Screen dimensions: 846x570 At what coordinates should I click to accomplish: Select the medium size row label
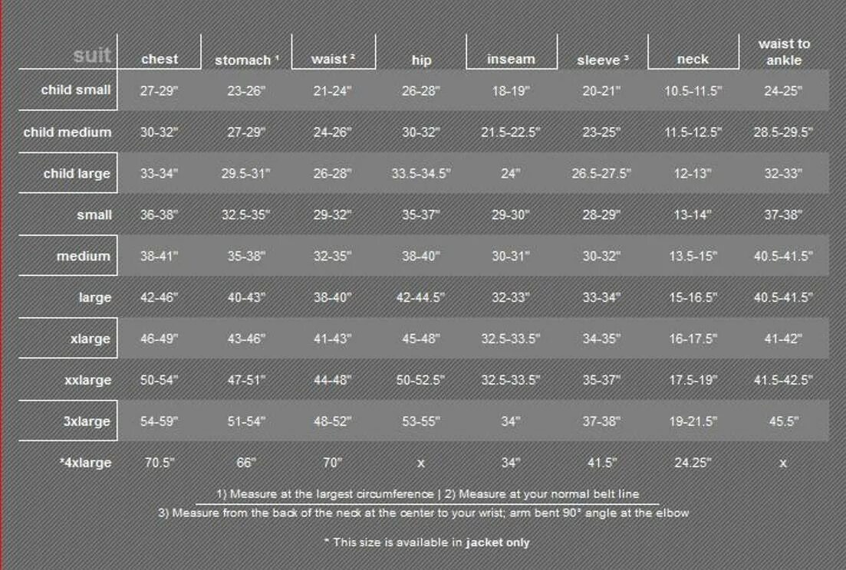coord(83,256)
